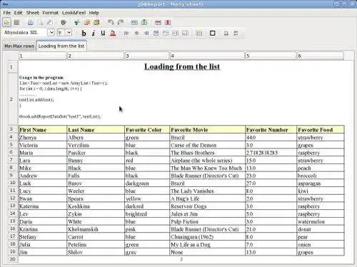
Task: Open the Sheet menu
Action: coord(33,13)
